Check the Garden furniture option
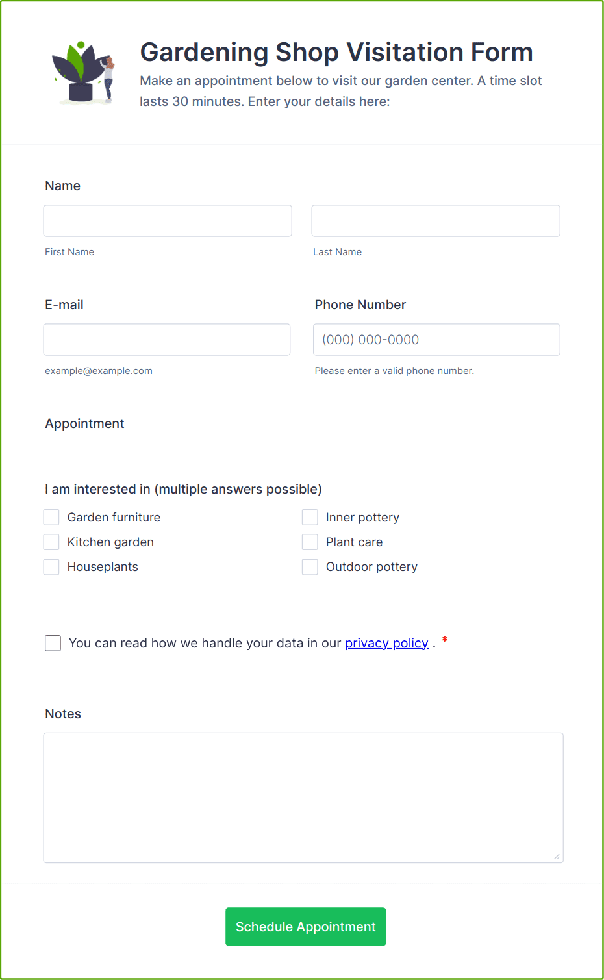This screenshot has height=980, width=604. 51,517
